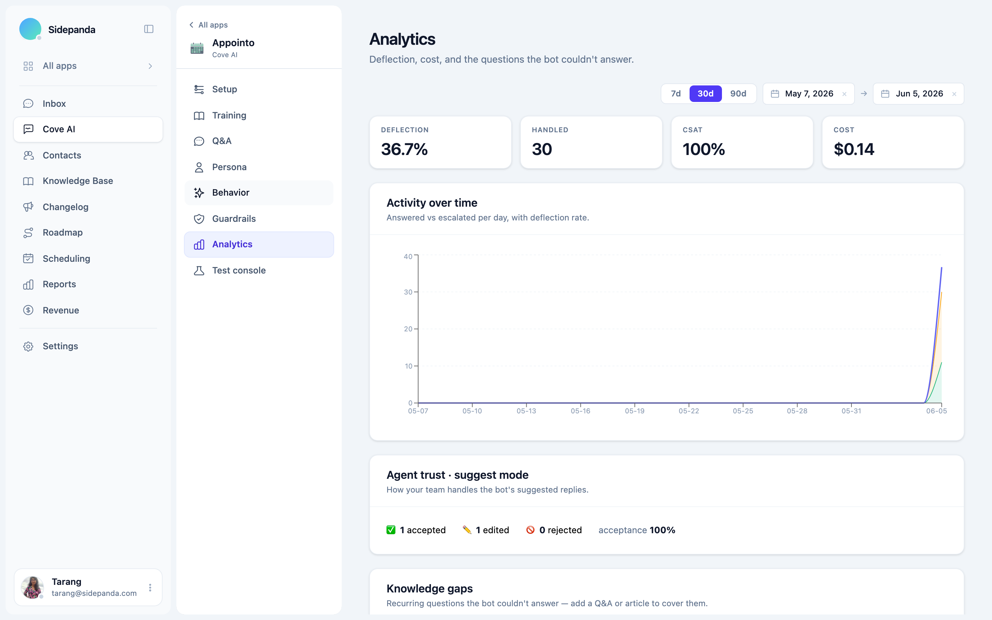
Task: Open the Contacts page
Action: 88,155
